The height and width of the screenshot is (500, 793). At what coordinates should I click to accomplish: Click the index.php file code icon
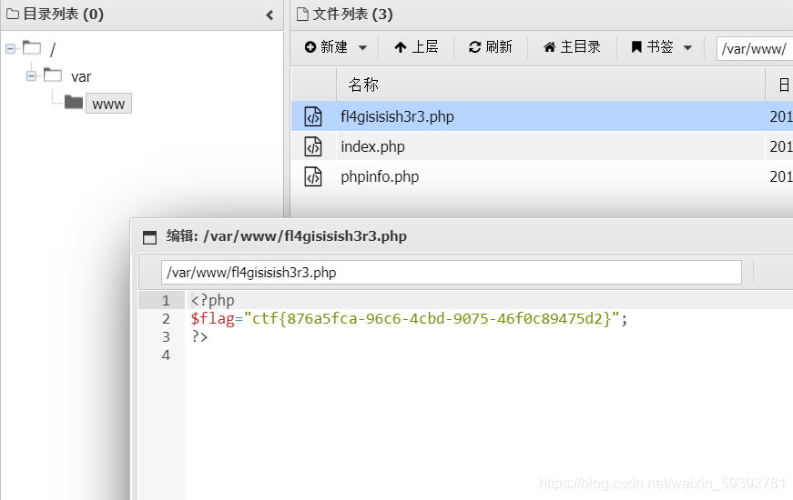(313, 146)
